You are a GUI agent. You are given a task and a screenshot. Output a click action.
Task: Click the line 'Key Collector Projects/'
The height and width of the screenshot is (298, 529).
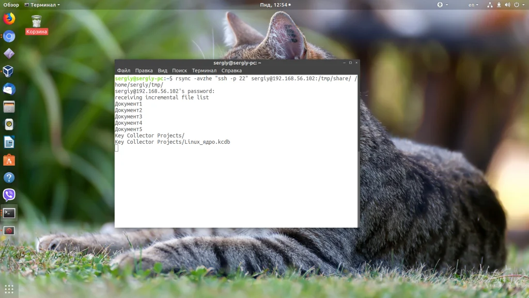tap(150, 136)
